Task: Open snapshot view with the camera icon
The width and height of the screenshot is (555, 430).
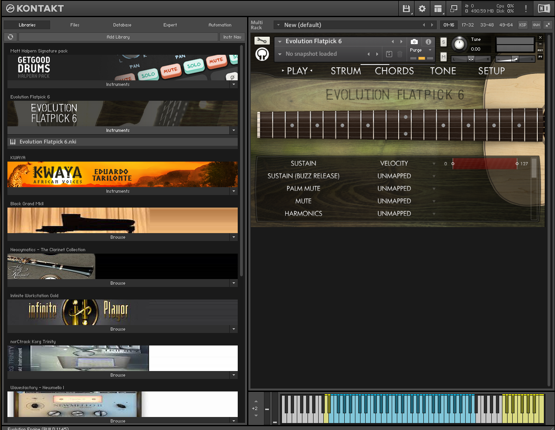Action: coord(414,42)
